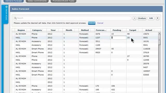Submit the changes for approval

coord(92,23)
